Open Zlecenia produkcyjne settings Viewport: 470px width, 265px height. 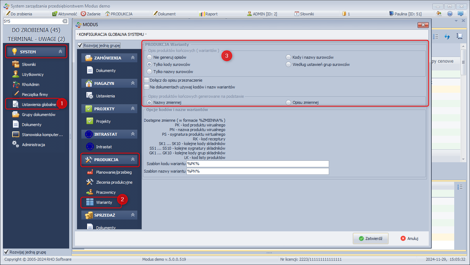pos(114,182)
